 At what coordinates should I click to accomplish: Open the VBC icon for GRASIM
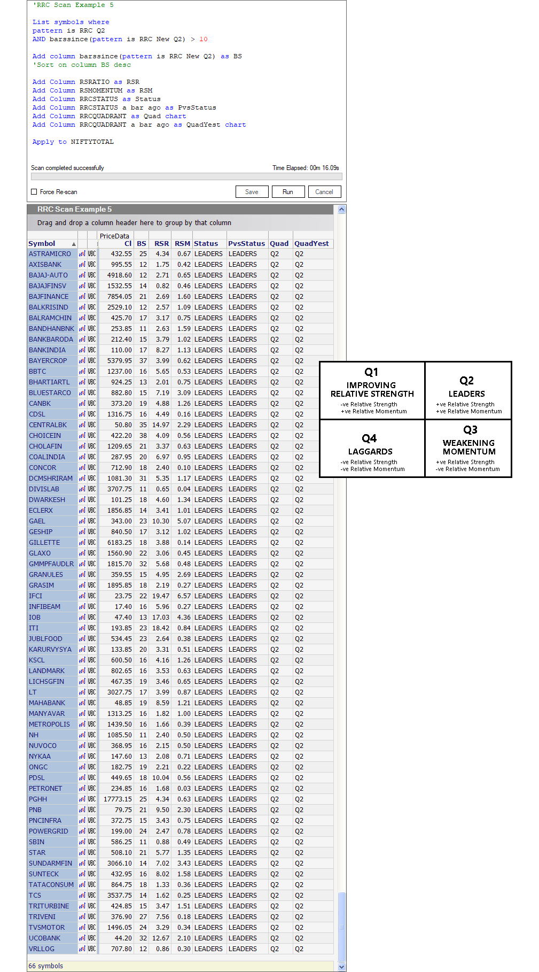(x=92, y=585)
